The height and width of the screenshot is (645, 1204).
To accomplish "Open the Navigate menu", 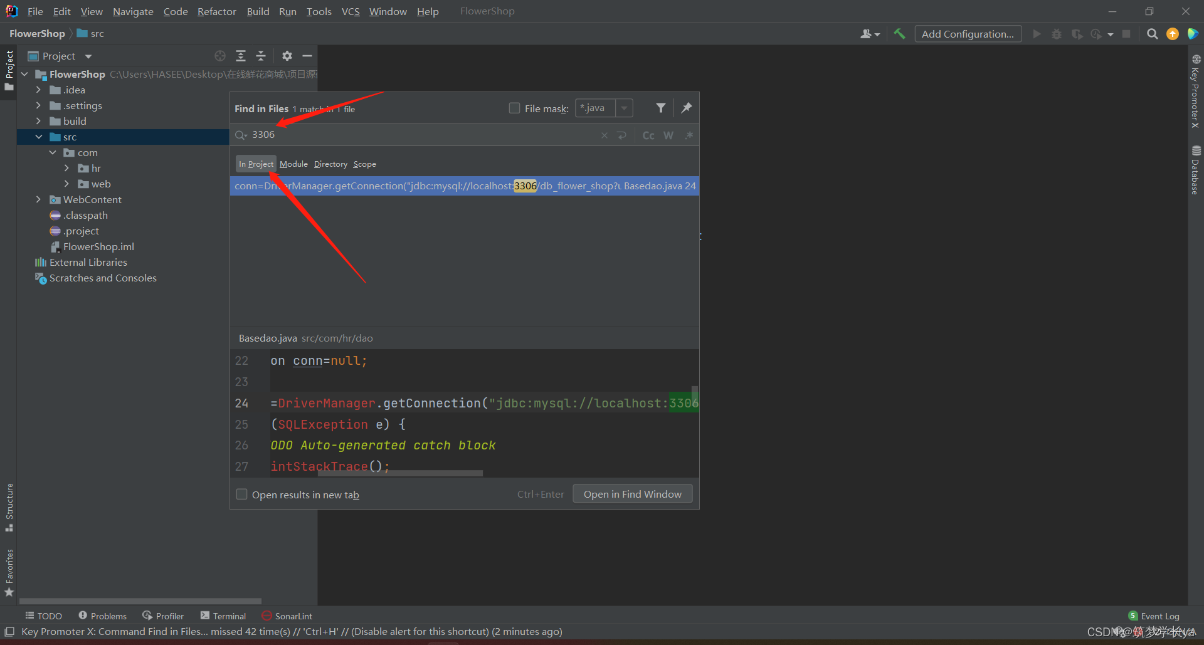I will (133, 11).
